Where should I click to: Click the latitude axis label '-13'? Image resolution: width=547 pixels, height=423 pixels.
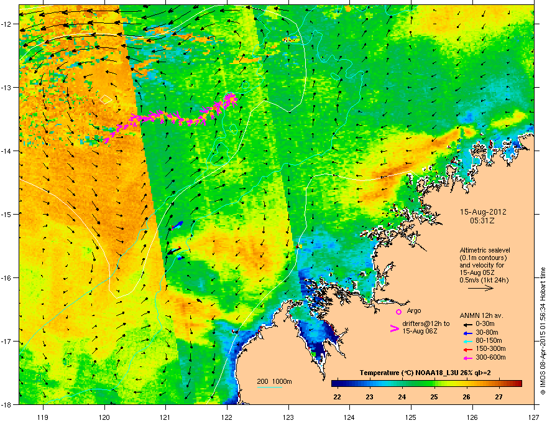(7, 87)
